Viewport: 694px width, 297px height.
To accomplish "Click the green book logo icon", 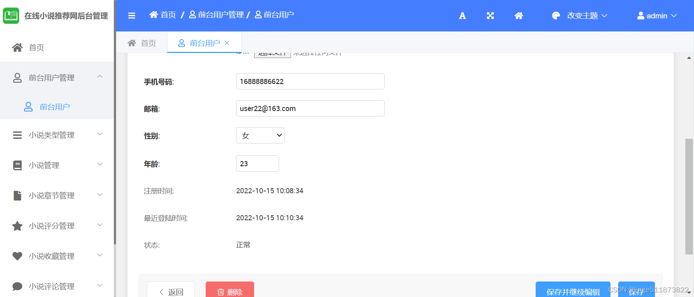I will (11, 15).
